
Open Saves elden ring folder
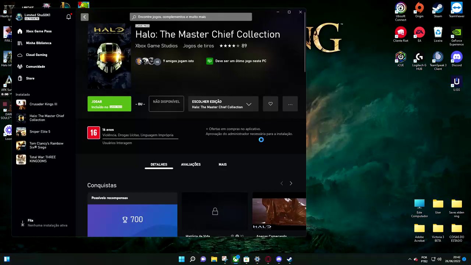[x=457, y=208]
